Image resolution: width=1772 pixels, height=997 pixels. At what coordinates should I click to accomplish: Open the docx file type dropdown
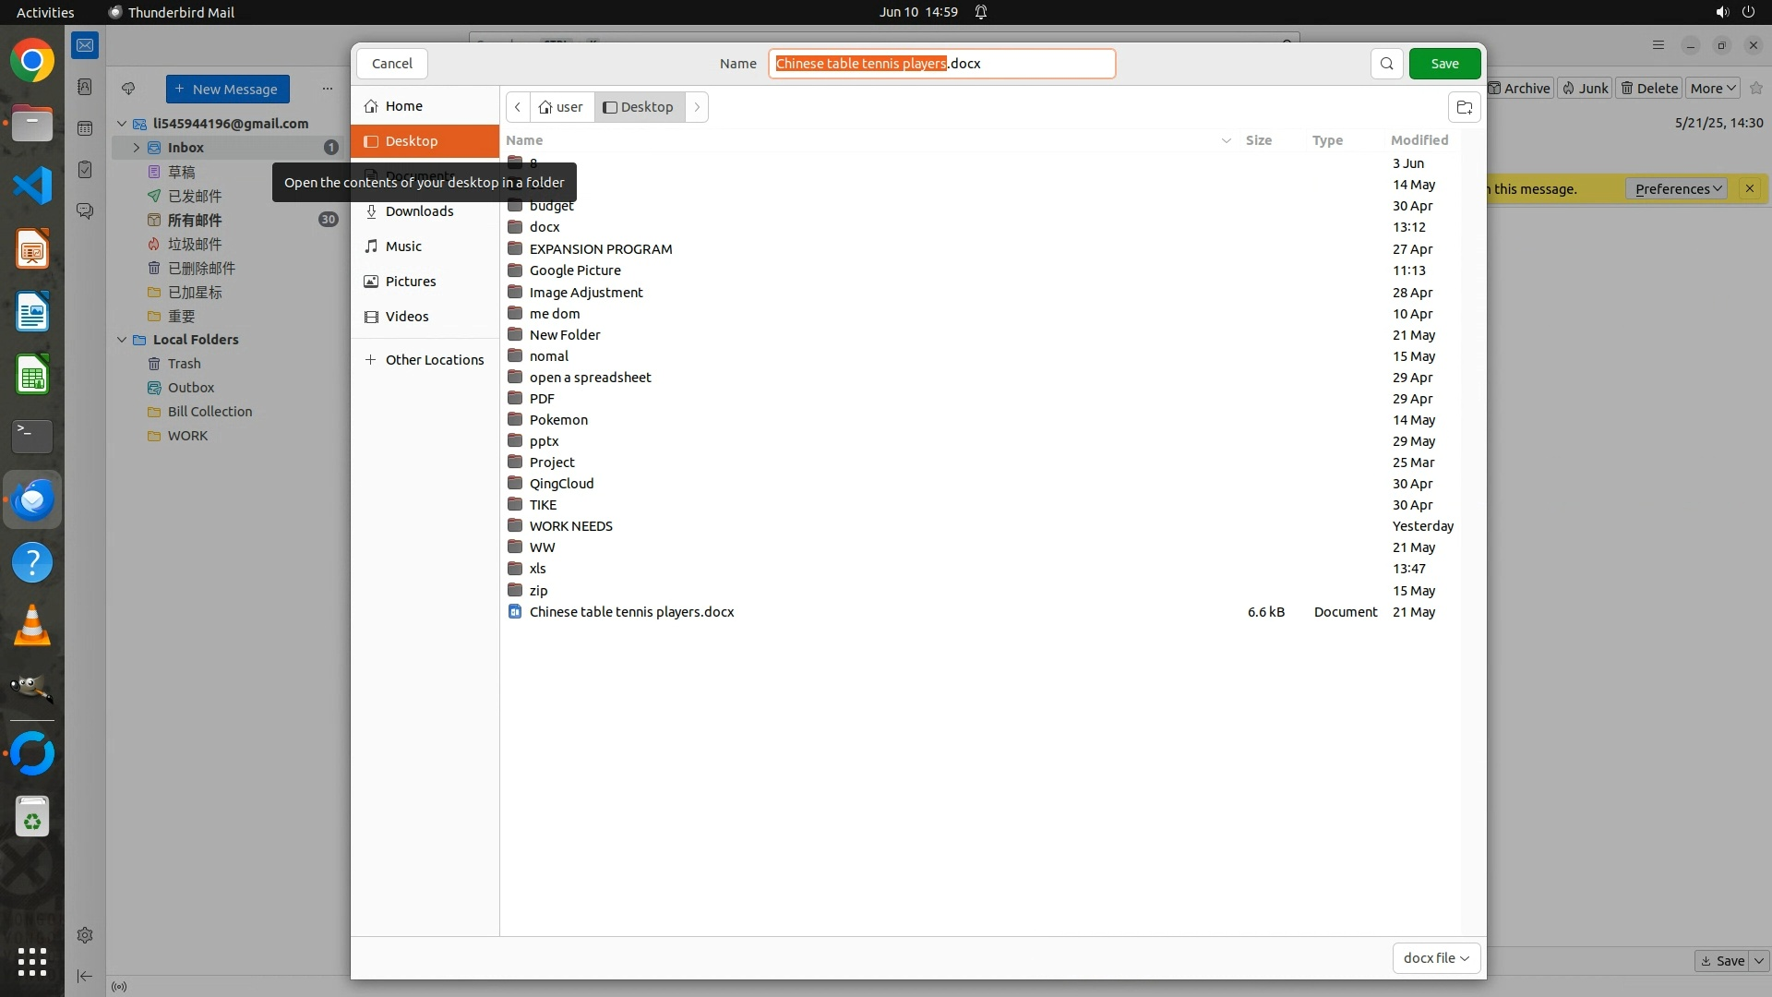tap(1436, 958)
